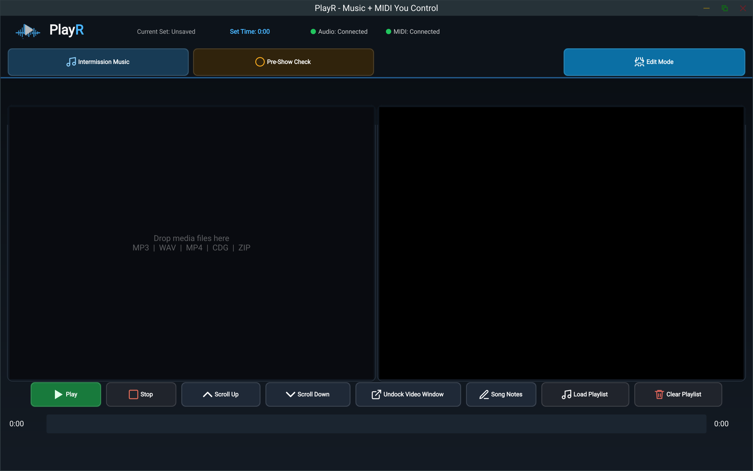Click the Drop media files here area
The width and height of the screenshot is (753, 471).
point(191,243)
